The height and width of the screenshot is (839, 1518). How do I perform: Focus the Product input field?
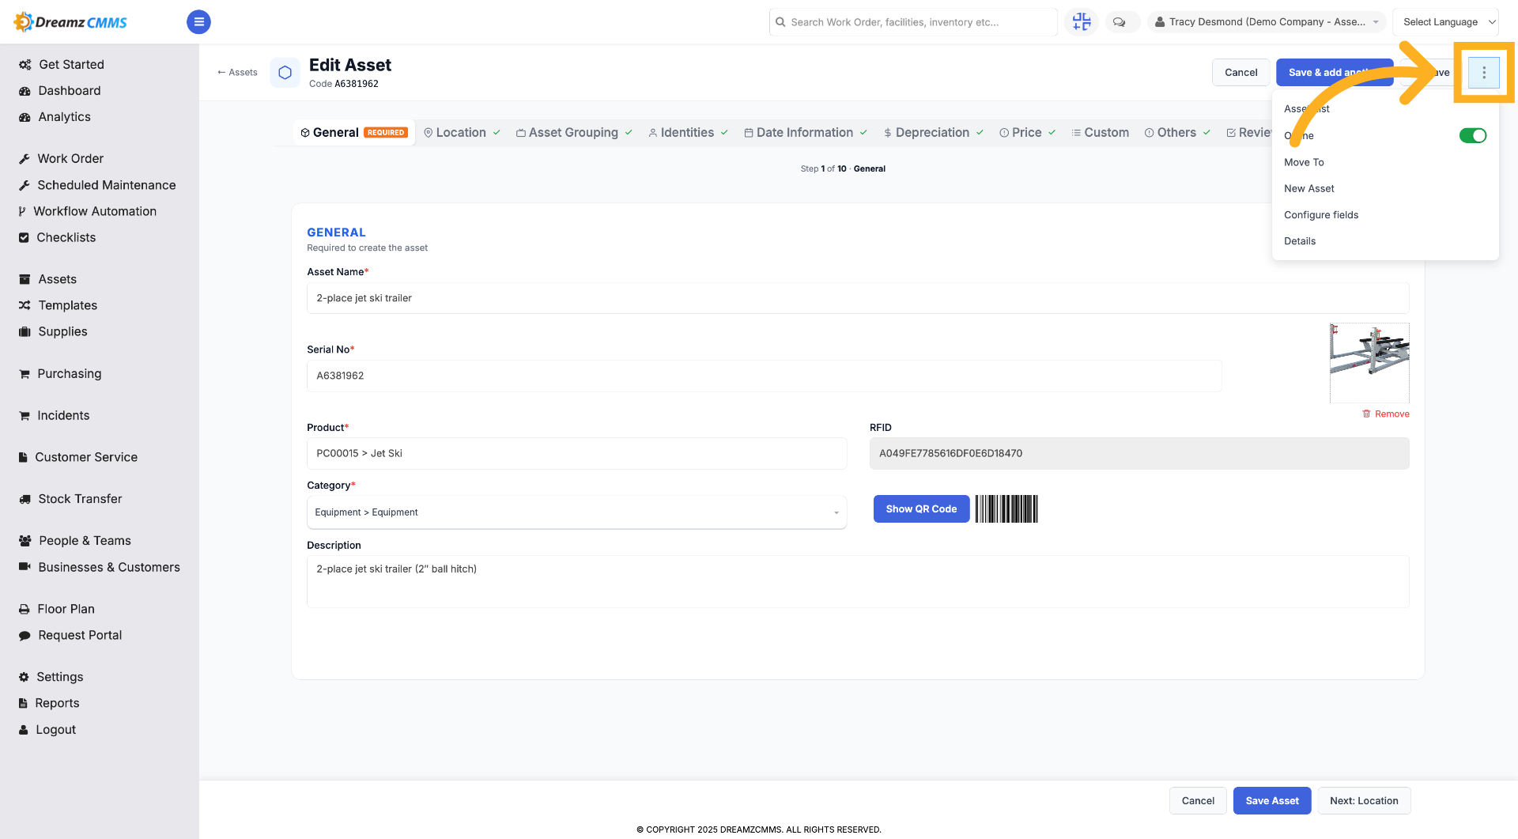576,454
